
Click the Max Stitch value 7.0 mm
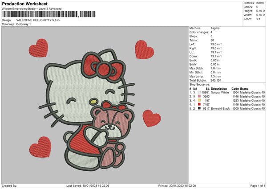pos(215,68)
